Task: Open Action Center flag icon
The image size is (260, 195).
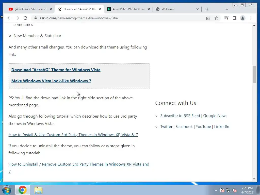Action: pyautogui.click(x=222, y=190)
